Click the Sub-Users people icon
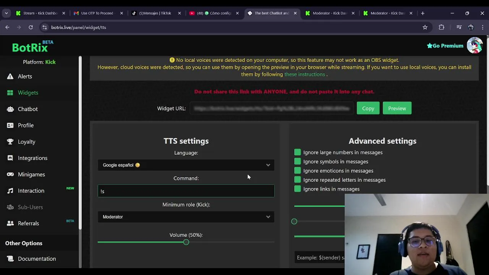This screenshot has width=489, height=275. [10, 207]
